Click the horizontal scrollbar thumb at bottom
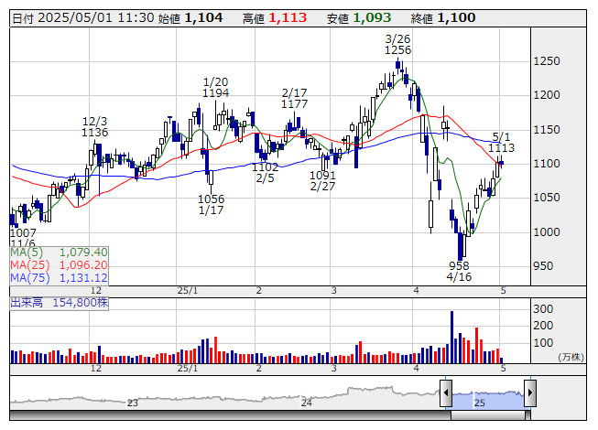The width and height of the screenshot is (598, 430). click(490, 415)
